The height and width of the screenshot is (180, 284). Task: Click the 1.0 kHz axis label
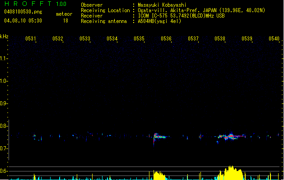click(4, 81)
